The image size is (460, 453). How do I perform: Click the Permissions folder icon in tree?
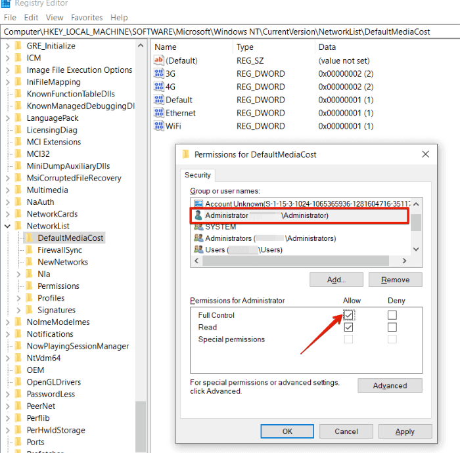[x=29, y=286]
